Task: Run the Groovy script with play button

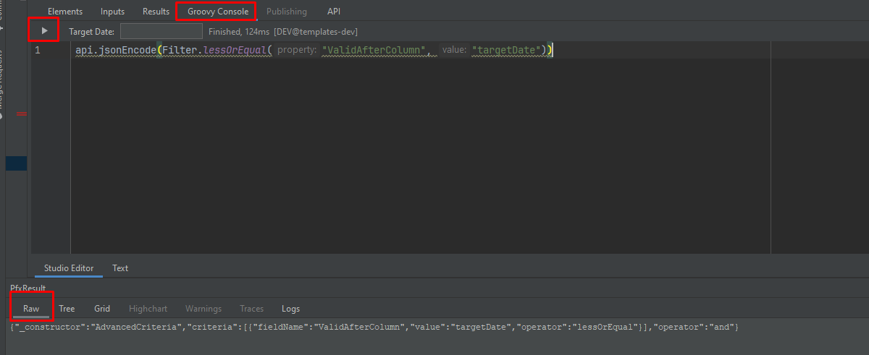Action: click(x=44, y=30)
